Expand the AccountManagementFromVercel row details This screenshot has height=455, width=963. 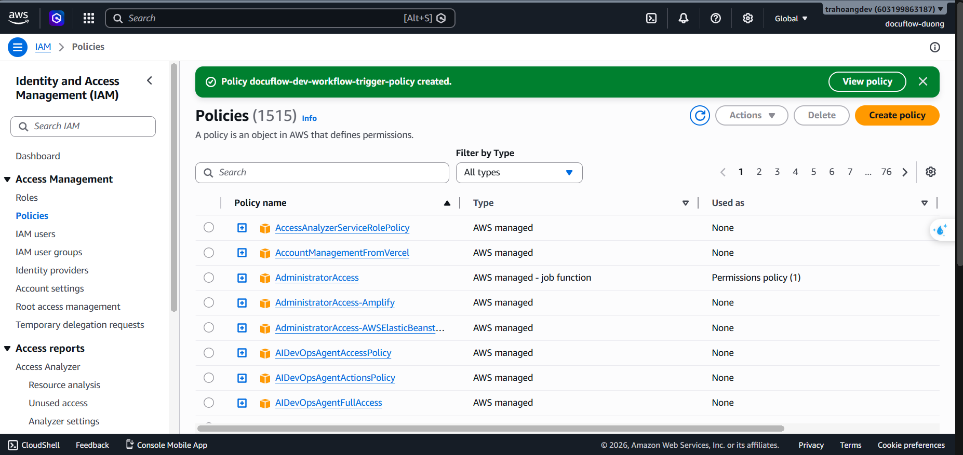242,253
